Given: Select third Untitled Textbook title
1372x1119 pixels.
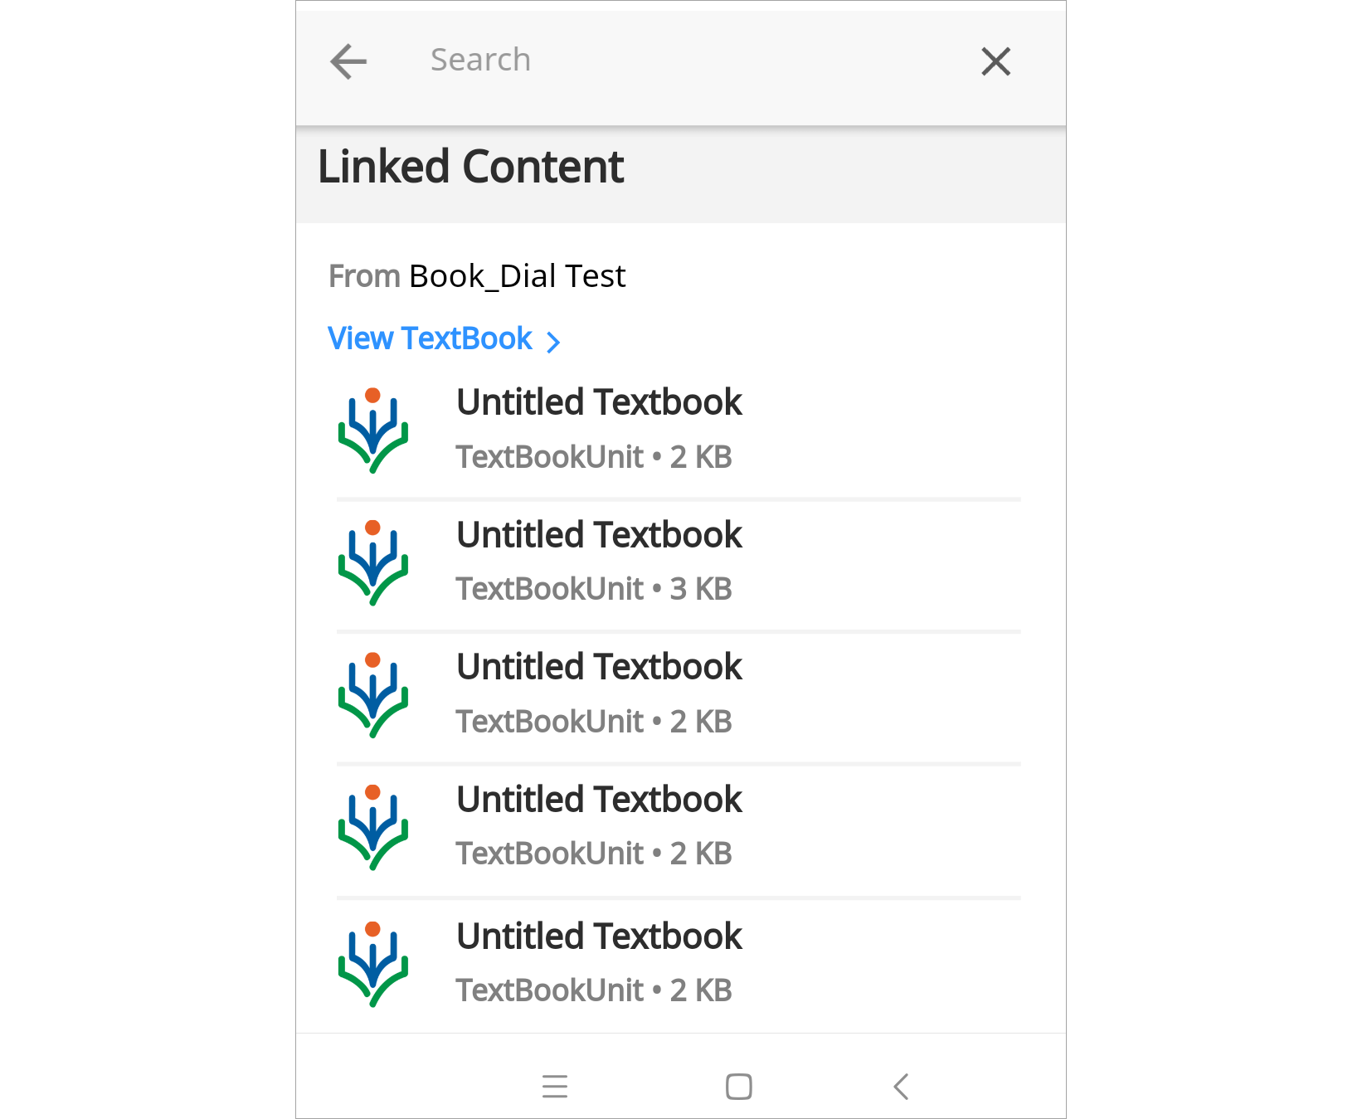Looking at the screenshot, I should click(x=599, y=667).
